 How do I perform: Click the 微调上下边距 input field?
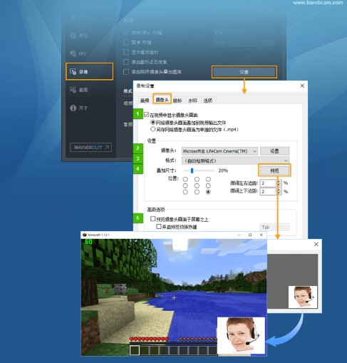pos(269,191)
